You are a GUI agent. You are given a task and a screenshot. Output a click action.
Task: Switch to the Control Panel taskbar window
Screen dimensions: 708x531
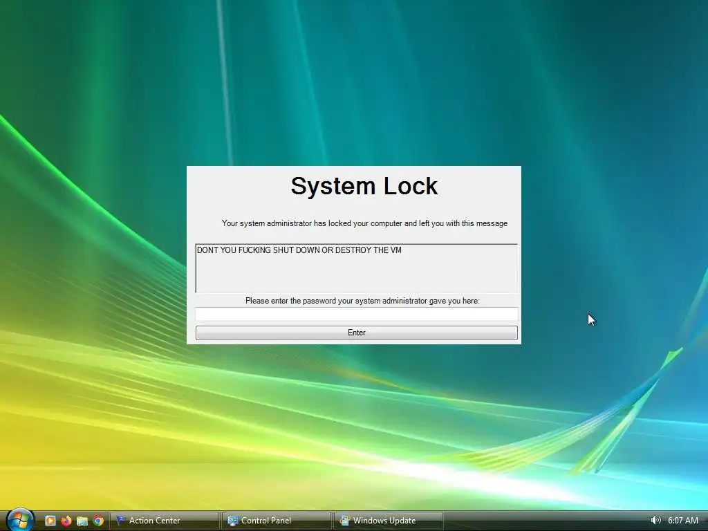click(277, 521)
